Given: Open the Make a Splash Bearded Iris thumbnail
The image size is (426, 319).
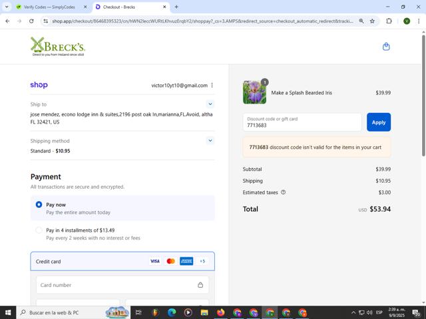Looking at the screenshot, I should pyautogui.click(x=254, y=92).
